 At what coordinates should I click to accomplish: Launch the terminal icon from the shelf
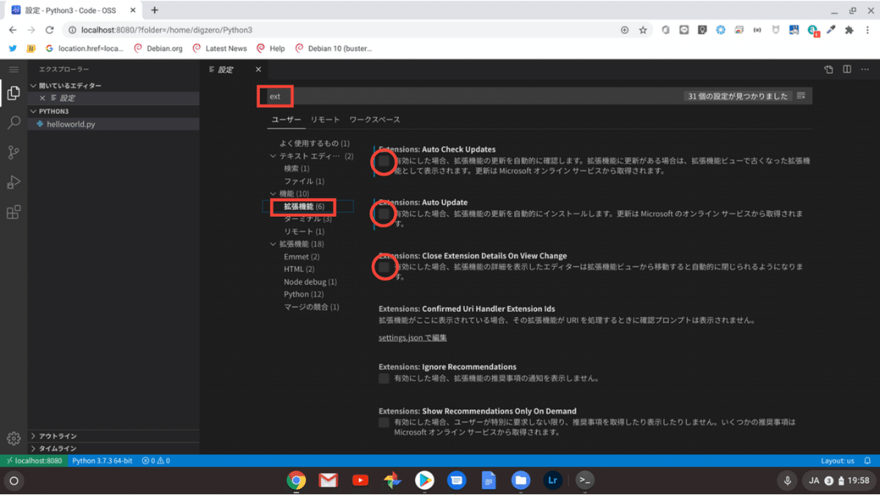point(584,480)
